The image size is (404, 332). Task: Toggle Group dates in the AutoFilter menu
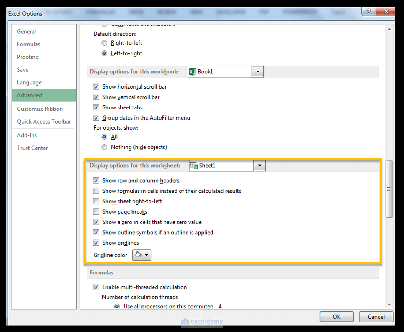96,117
